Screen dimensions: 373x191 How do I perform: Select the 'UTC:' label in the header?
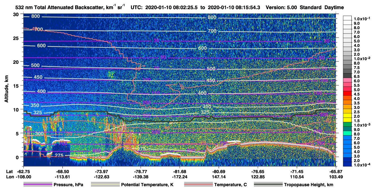137,7
